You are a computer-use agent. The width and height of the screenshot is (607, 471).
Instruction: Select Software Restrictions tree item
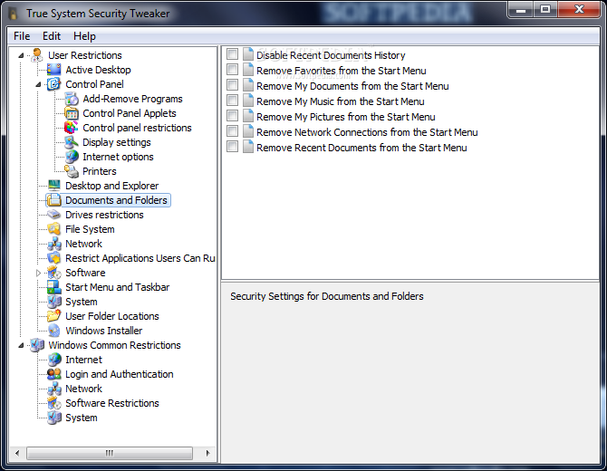click(112, 403)
